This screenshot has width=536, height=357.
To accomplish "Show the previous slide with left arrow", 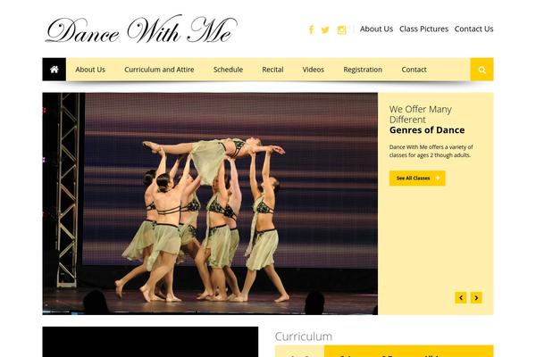I will tap(460, 297).
